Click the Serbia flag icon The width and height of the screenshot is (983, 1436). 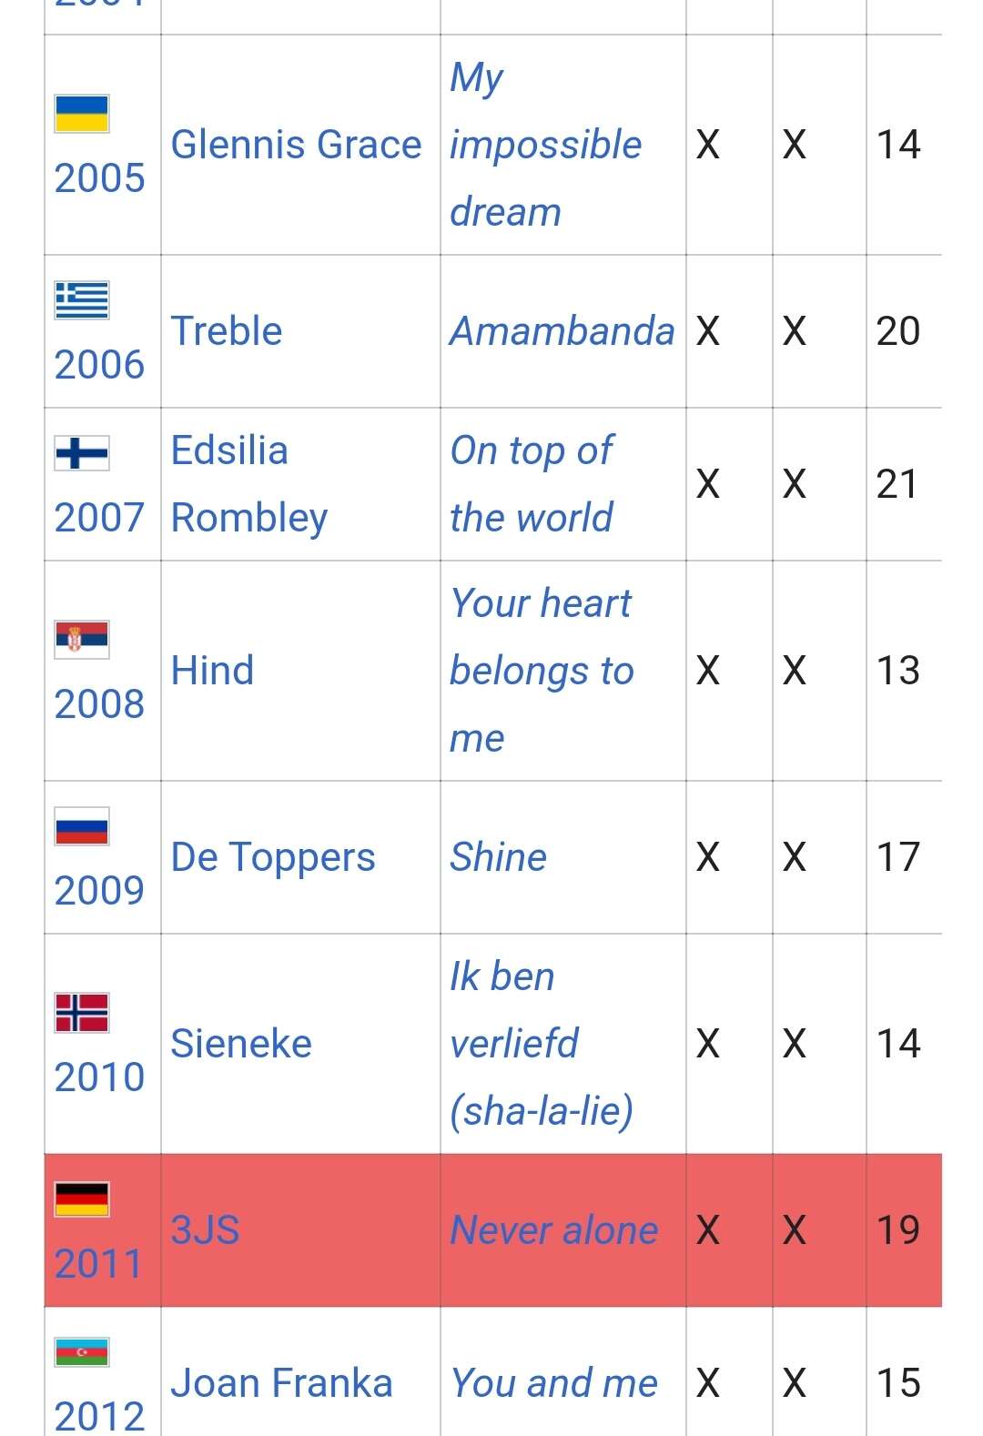click(x=82, y=639)
